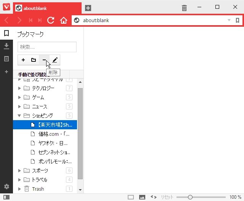
Task: Reload the current page
Action: click(51, 20)
